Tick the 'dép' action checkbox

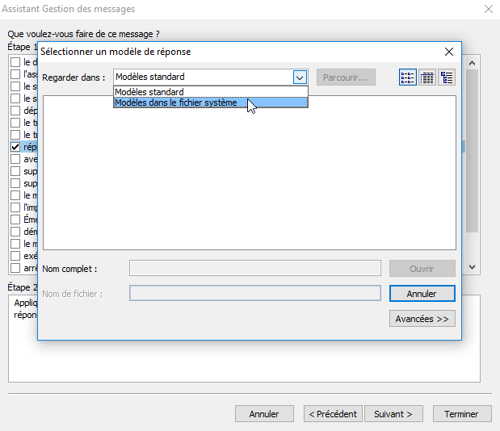coord(15,111)
